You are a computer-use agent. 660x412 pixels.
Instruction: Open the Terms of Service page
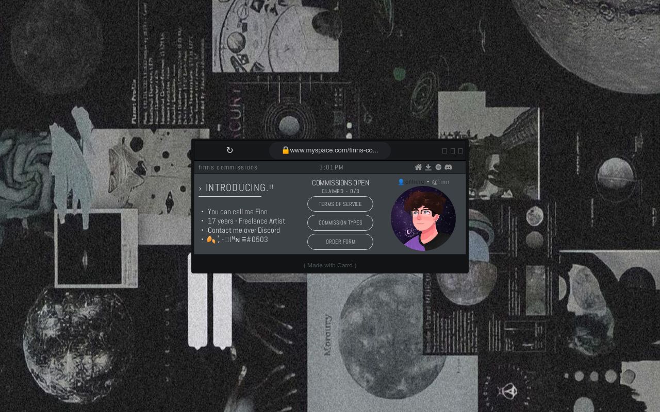tap(340, 204)
